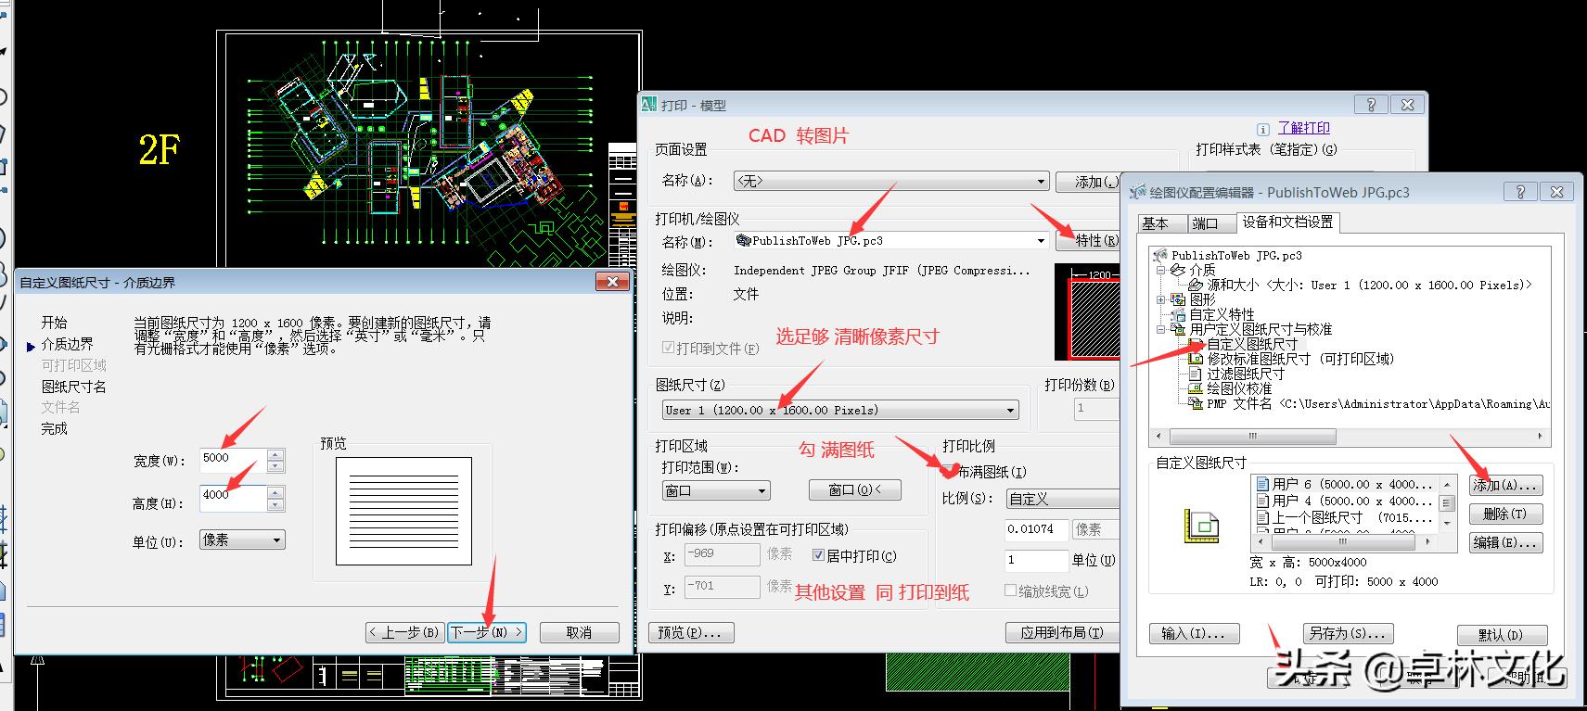Click the 高度 height input field showing 4000
Image resolution: width=1587 pixels, height=711 pixels.
(233, 498)
